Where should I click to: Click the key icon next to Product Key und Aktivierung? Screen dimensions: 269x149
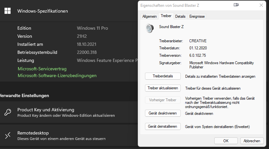8,113
